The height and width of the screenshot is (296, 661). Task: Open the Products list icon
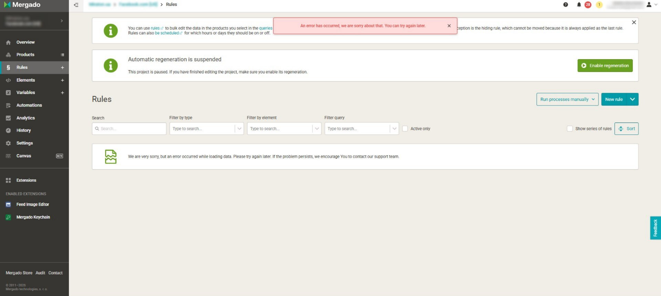point(62,55)
